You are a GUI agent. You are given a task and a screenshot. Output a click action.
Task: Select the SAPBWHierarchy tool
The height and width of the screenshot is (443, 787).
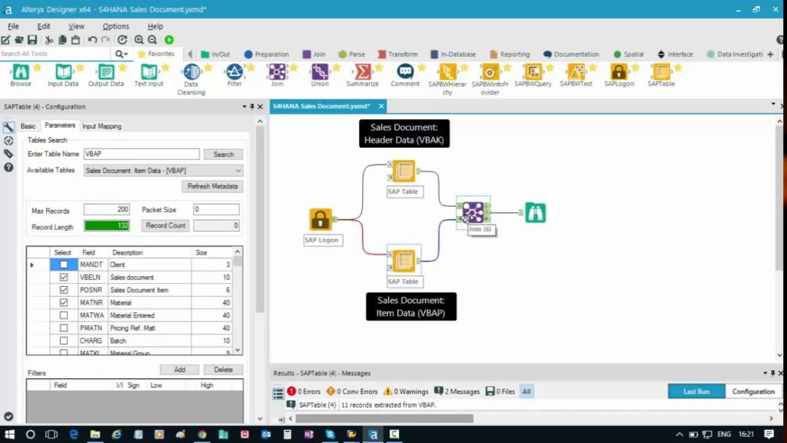tap(447, 80)
